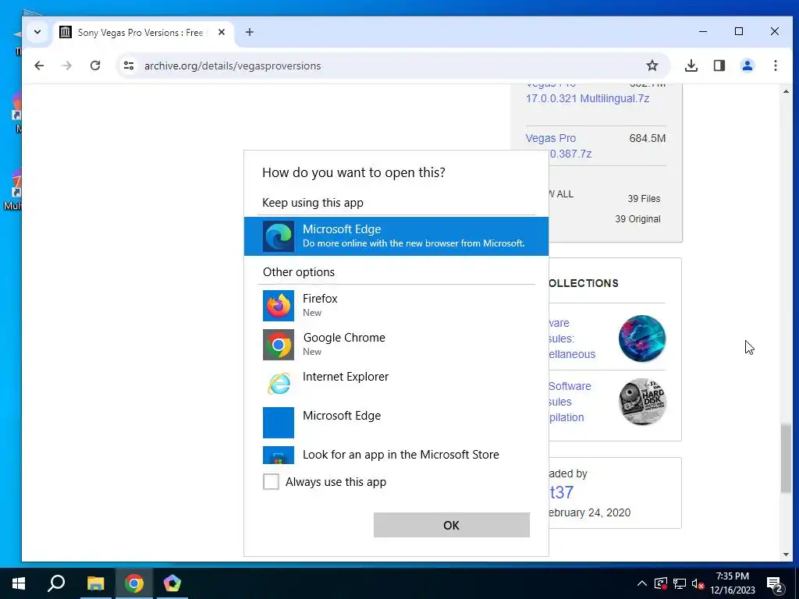The width and height of the screenshot is (799, 599).
Task: Click the scrollbar down arrow
Action: [786, 555]
